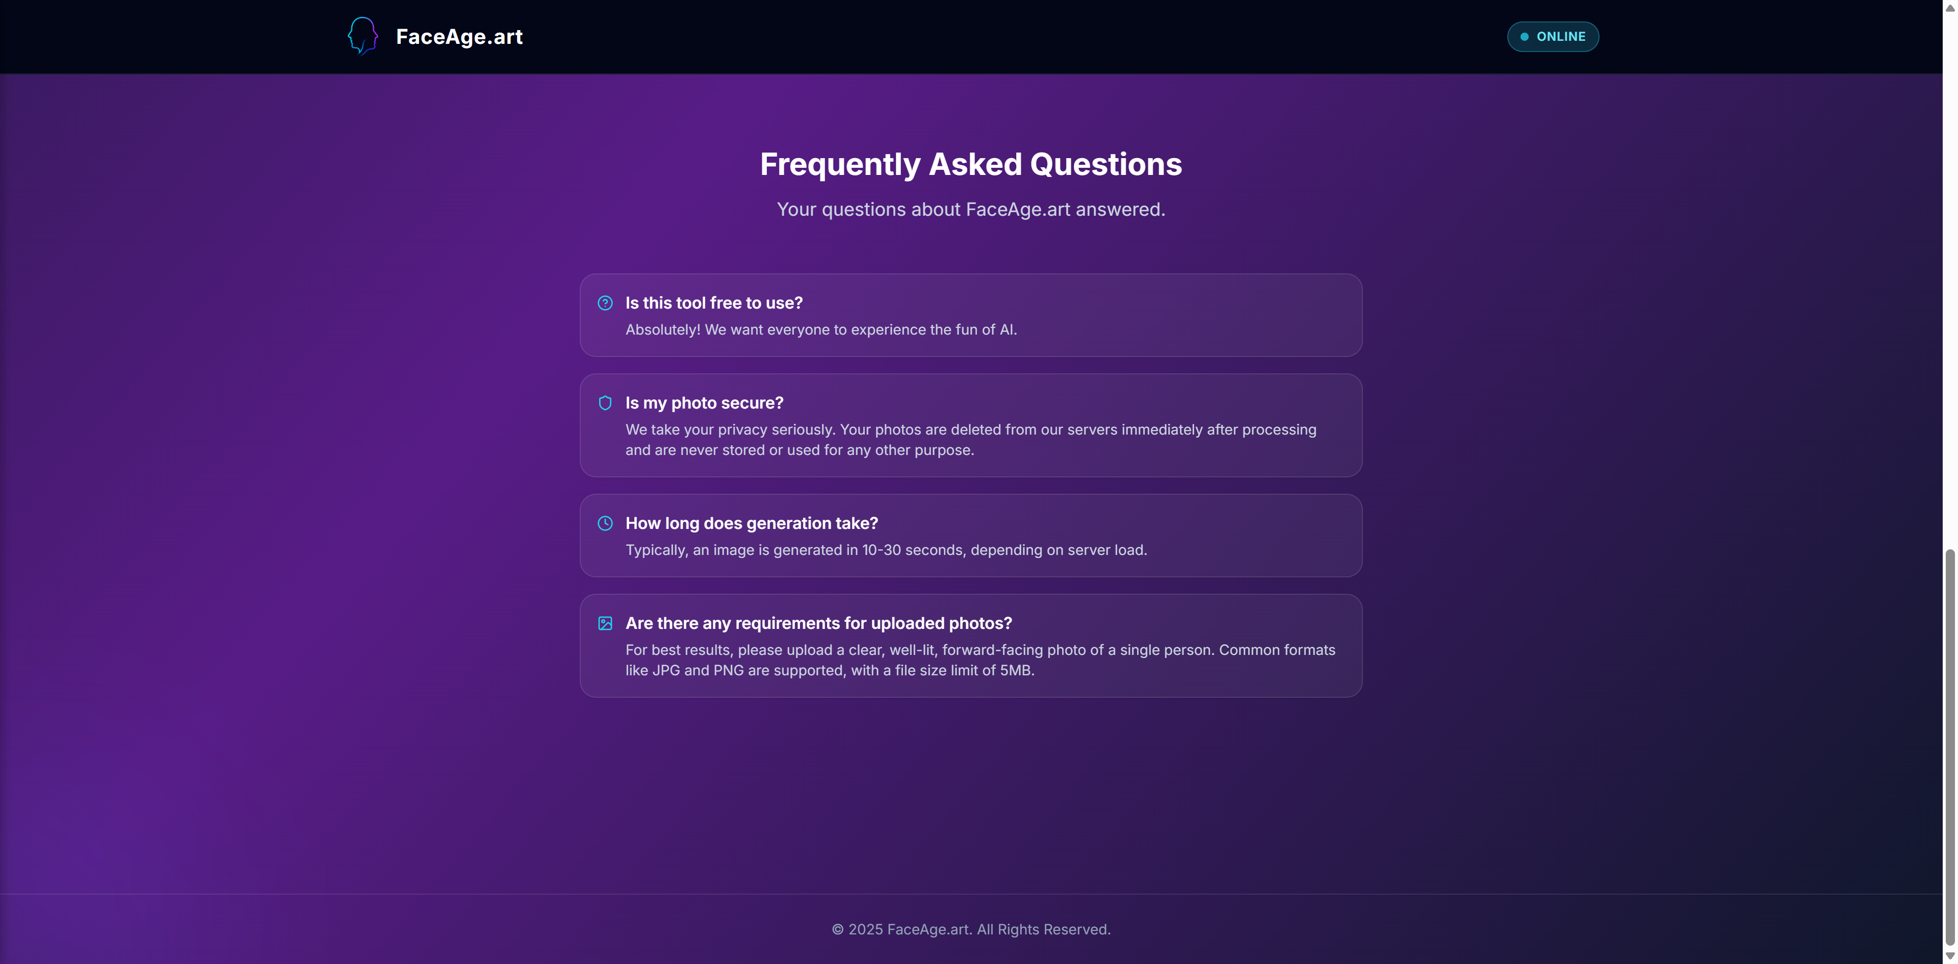Click the question mark circle icon
This screenshot has width=1958, height=964.
pos(605,302)
